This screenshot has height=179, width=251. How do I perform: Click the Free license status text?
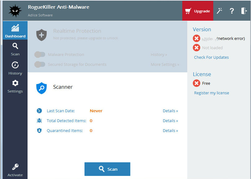click(x=206, y=83)
